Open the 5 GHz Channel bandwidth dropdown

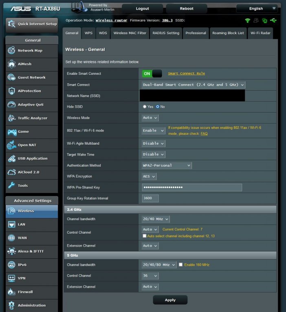[x=159, y=265]
